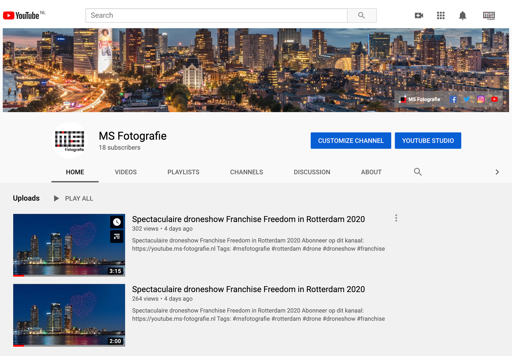
Task: Open the account avatar menu top right
Action: pos(489,16)
